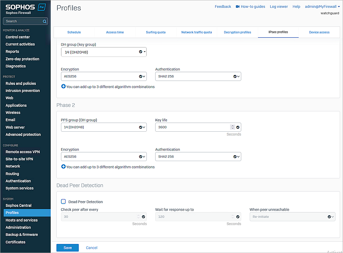Click the Fw logo icon beside SOPHOS
Viewport: 343px width, 253px height.
pyautogui.click(x=41, y=6)
